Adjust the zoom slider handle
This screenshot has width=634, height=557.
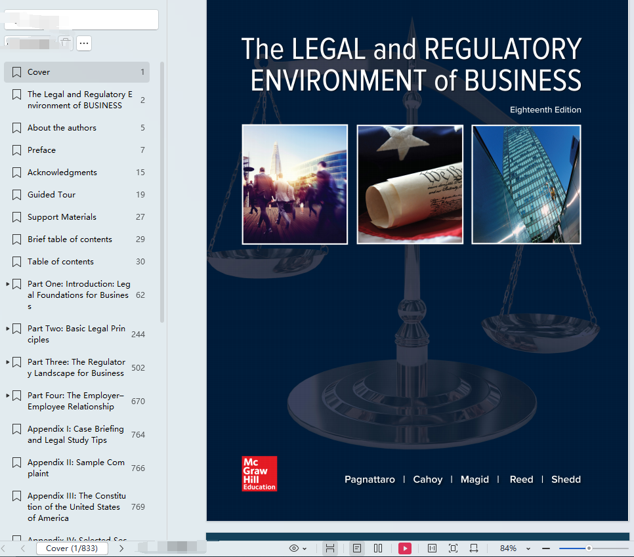[589, 548]
